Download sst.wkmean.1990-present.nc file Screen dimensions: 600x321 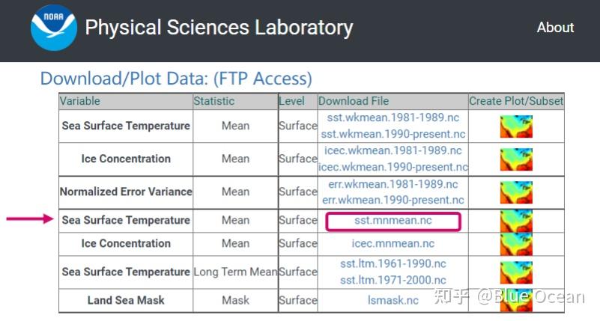pyautogui.click(x=393, y=134)
